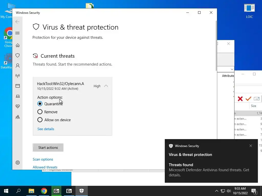Viewport: 262px width, 196px height.
Task: Close the background dialog window
Action: [228, 44]
